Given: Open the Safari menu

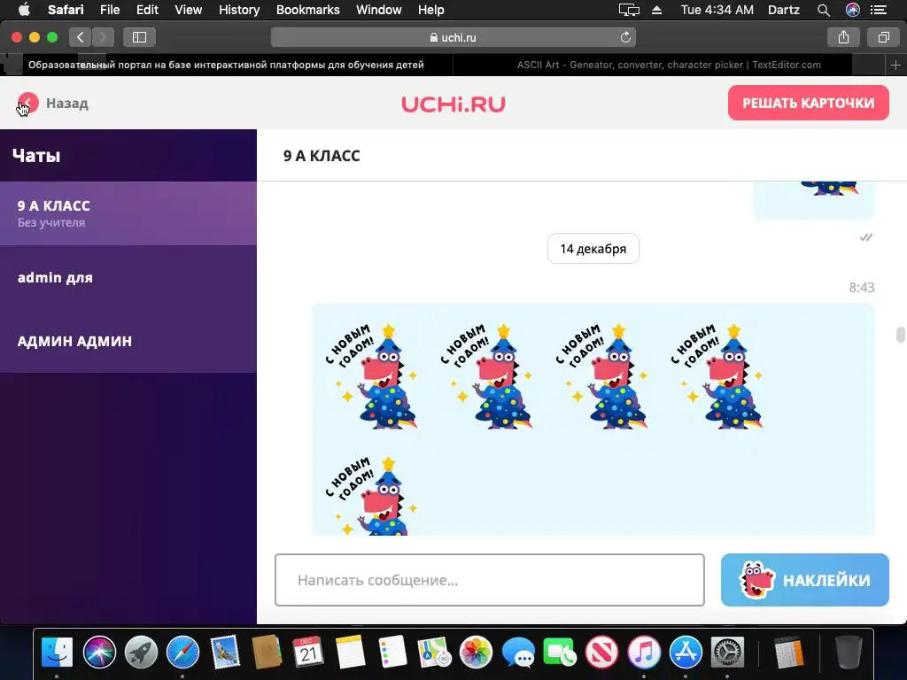Looking at the screenshot, I should point(66,10).
